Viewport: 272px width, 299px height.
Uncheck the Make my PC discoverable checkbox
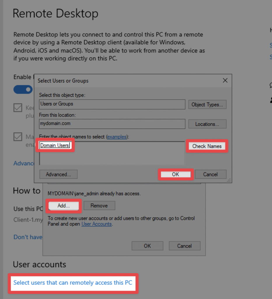(x=18, y=137)
